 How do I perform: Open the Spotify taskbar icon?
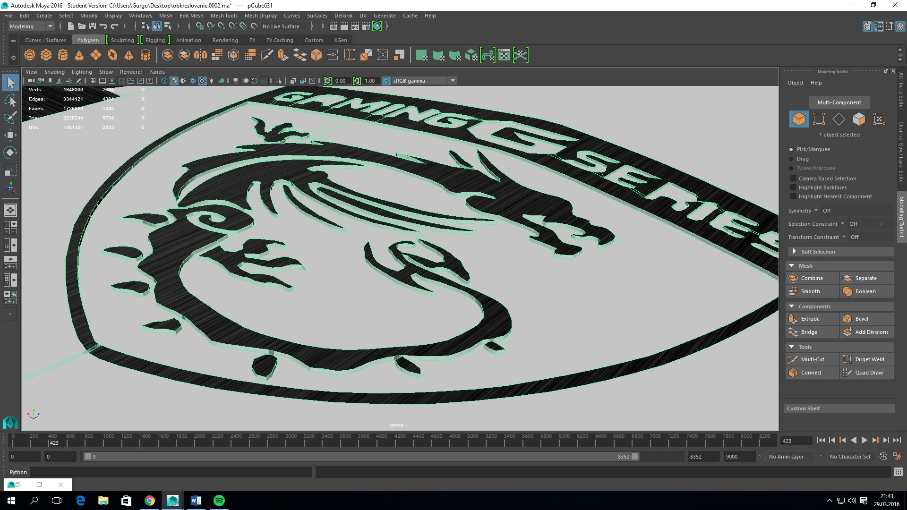tap(219, 501)
